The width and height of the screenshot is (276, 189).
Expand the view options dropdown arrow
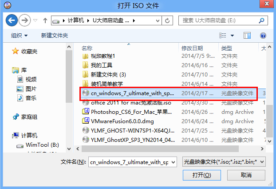point(232,36)
